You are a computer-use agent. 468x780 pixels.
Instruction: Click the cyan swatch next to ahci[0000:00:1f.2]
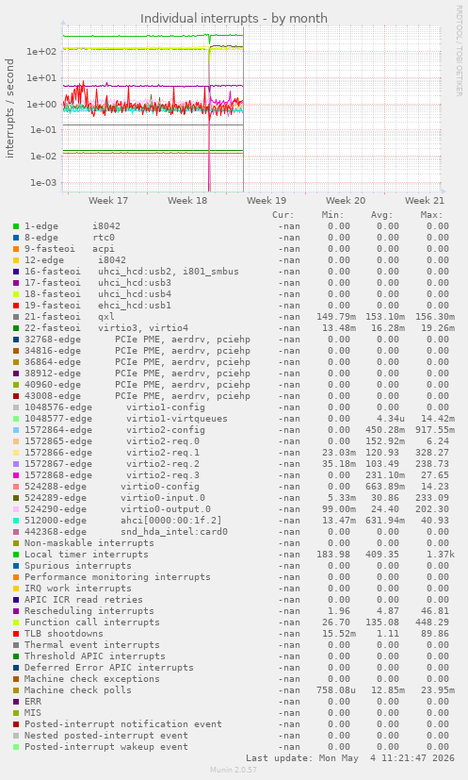point(16,521)
